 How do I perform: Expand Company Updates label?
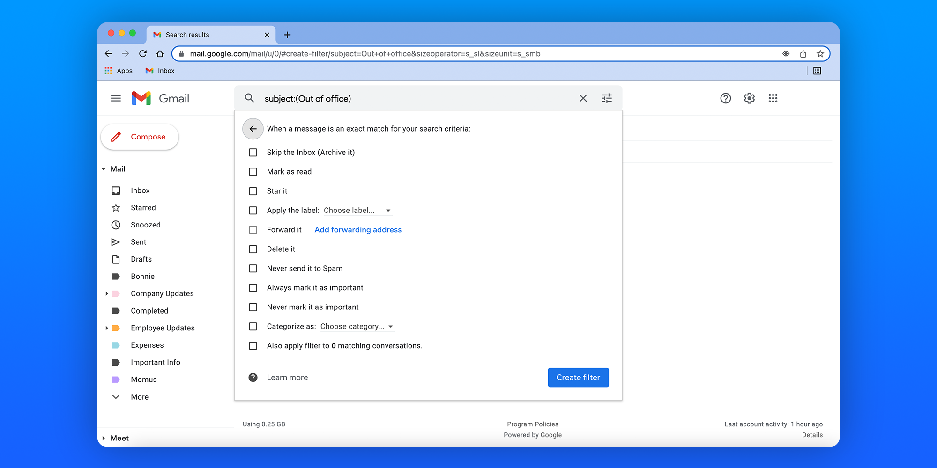pyautogui.click(x=107, y=294)
